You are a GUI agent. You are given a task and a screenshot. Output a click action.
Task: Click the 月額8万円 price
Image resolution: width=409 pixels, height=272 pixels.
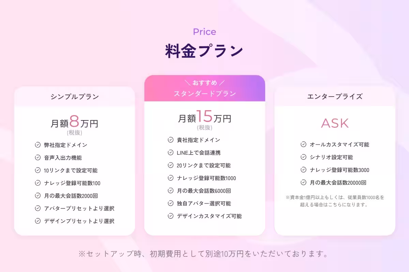tap(74, 122)
